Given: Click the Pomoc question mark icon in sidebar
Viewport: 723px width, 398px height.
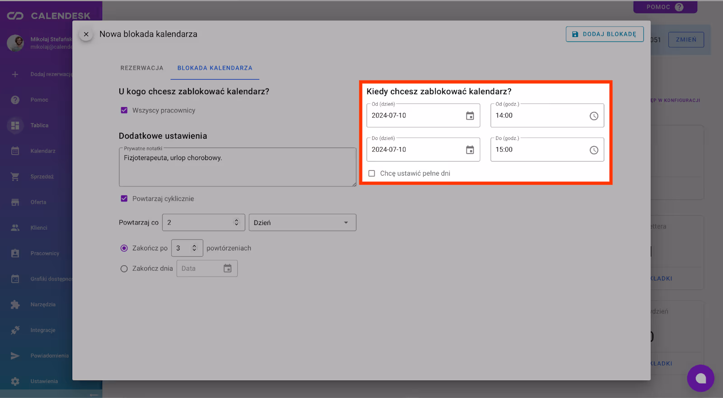Looking at the screenshot, I should tap(15, 100).
